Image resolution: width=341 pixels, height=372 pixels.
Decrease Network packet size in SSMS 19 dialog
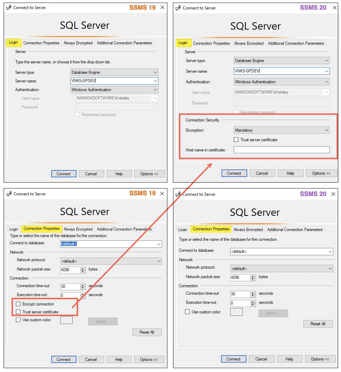tap(82, 272)
